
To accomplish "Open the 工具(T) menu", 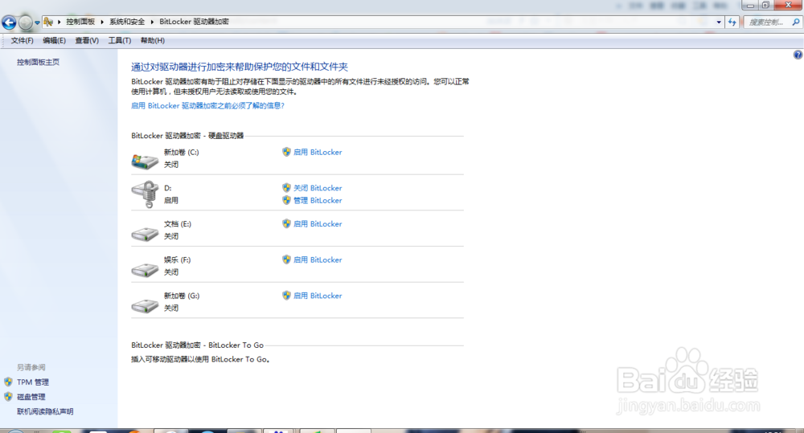I will click(x=120, y=40).
